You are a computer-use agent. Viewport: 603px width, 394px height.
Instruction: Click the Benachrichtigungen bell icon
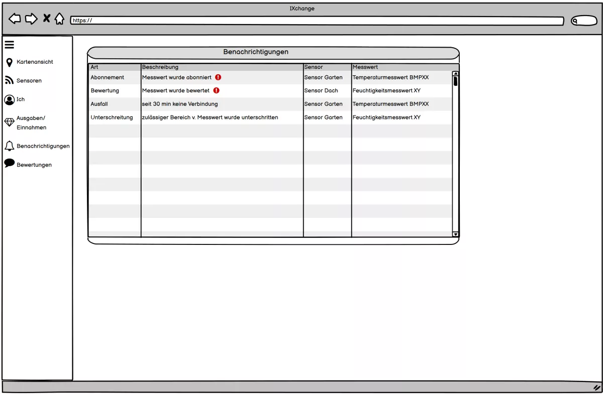9,146
